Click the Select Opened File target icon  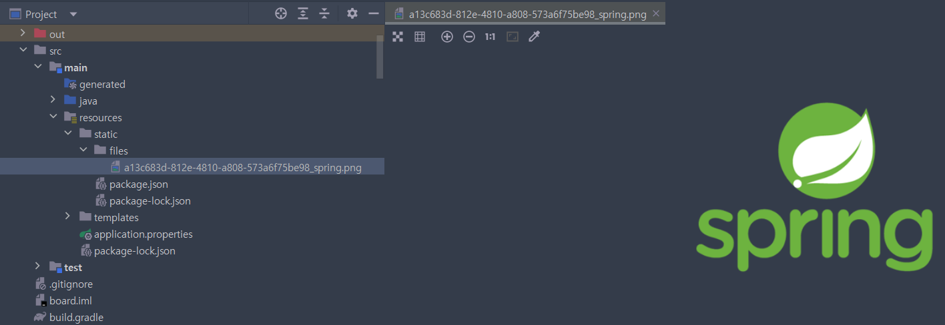coord(281,13)
